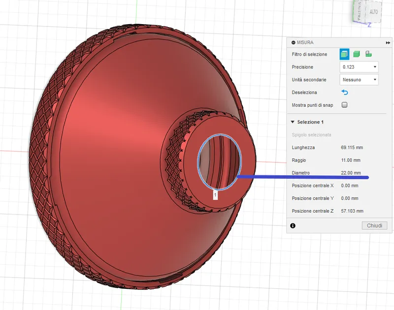The width and height of the screenshot is (394, 310).
Task: Click the Diametro value 22.00 mm
Action: (351, 173)
